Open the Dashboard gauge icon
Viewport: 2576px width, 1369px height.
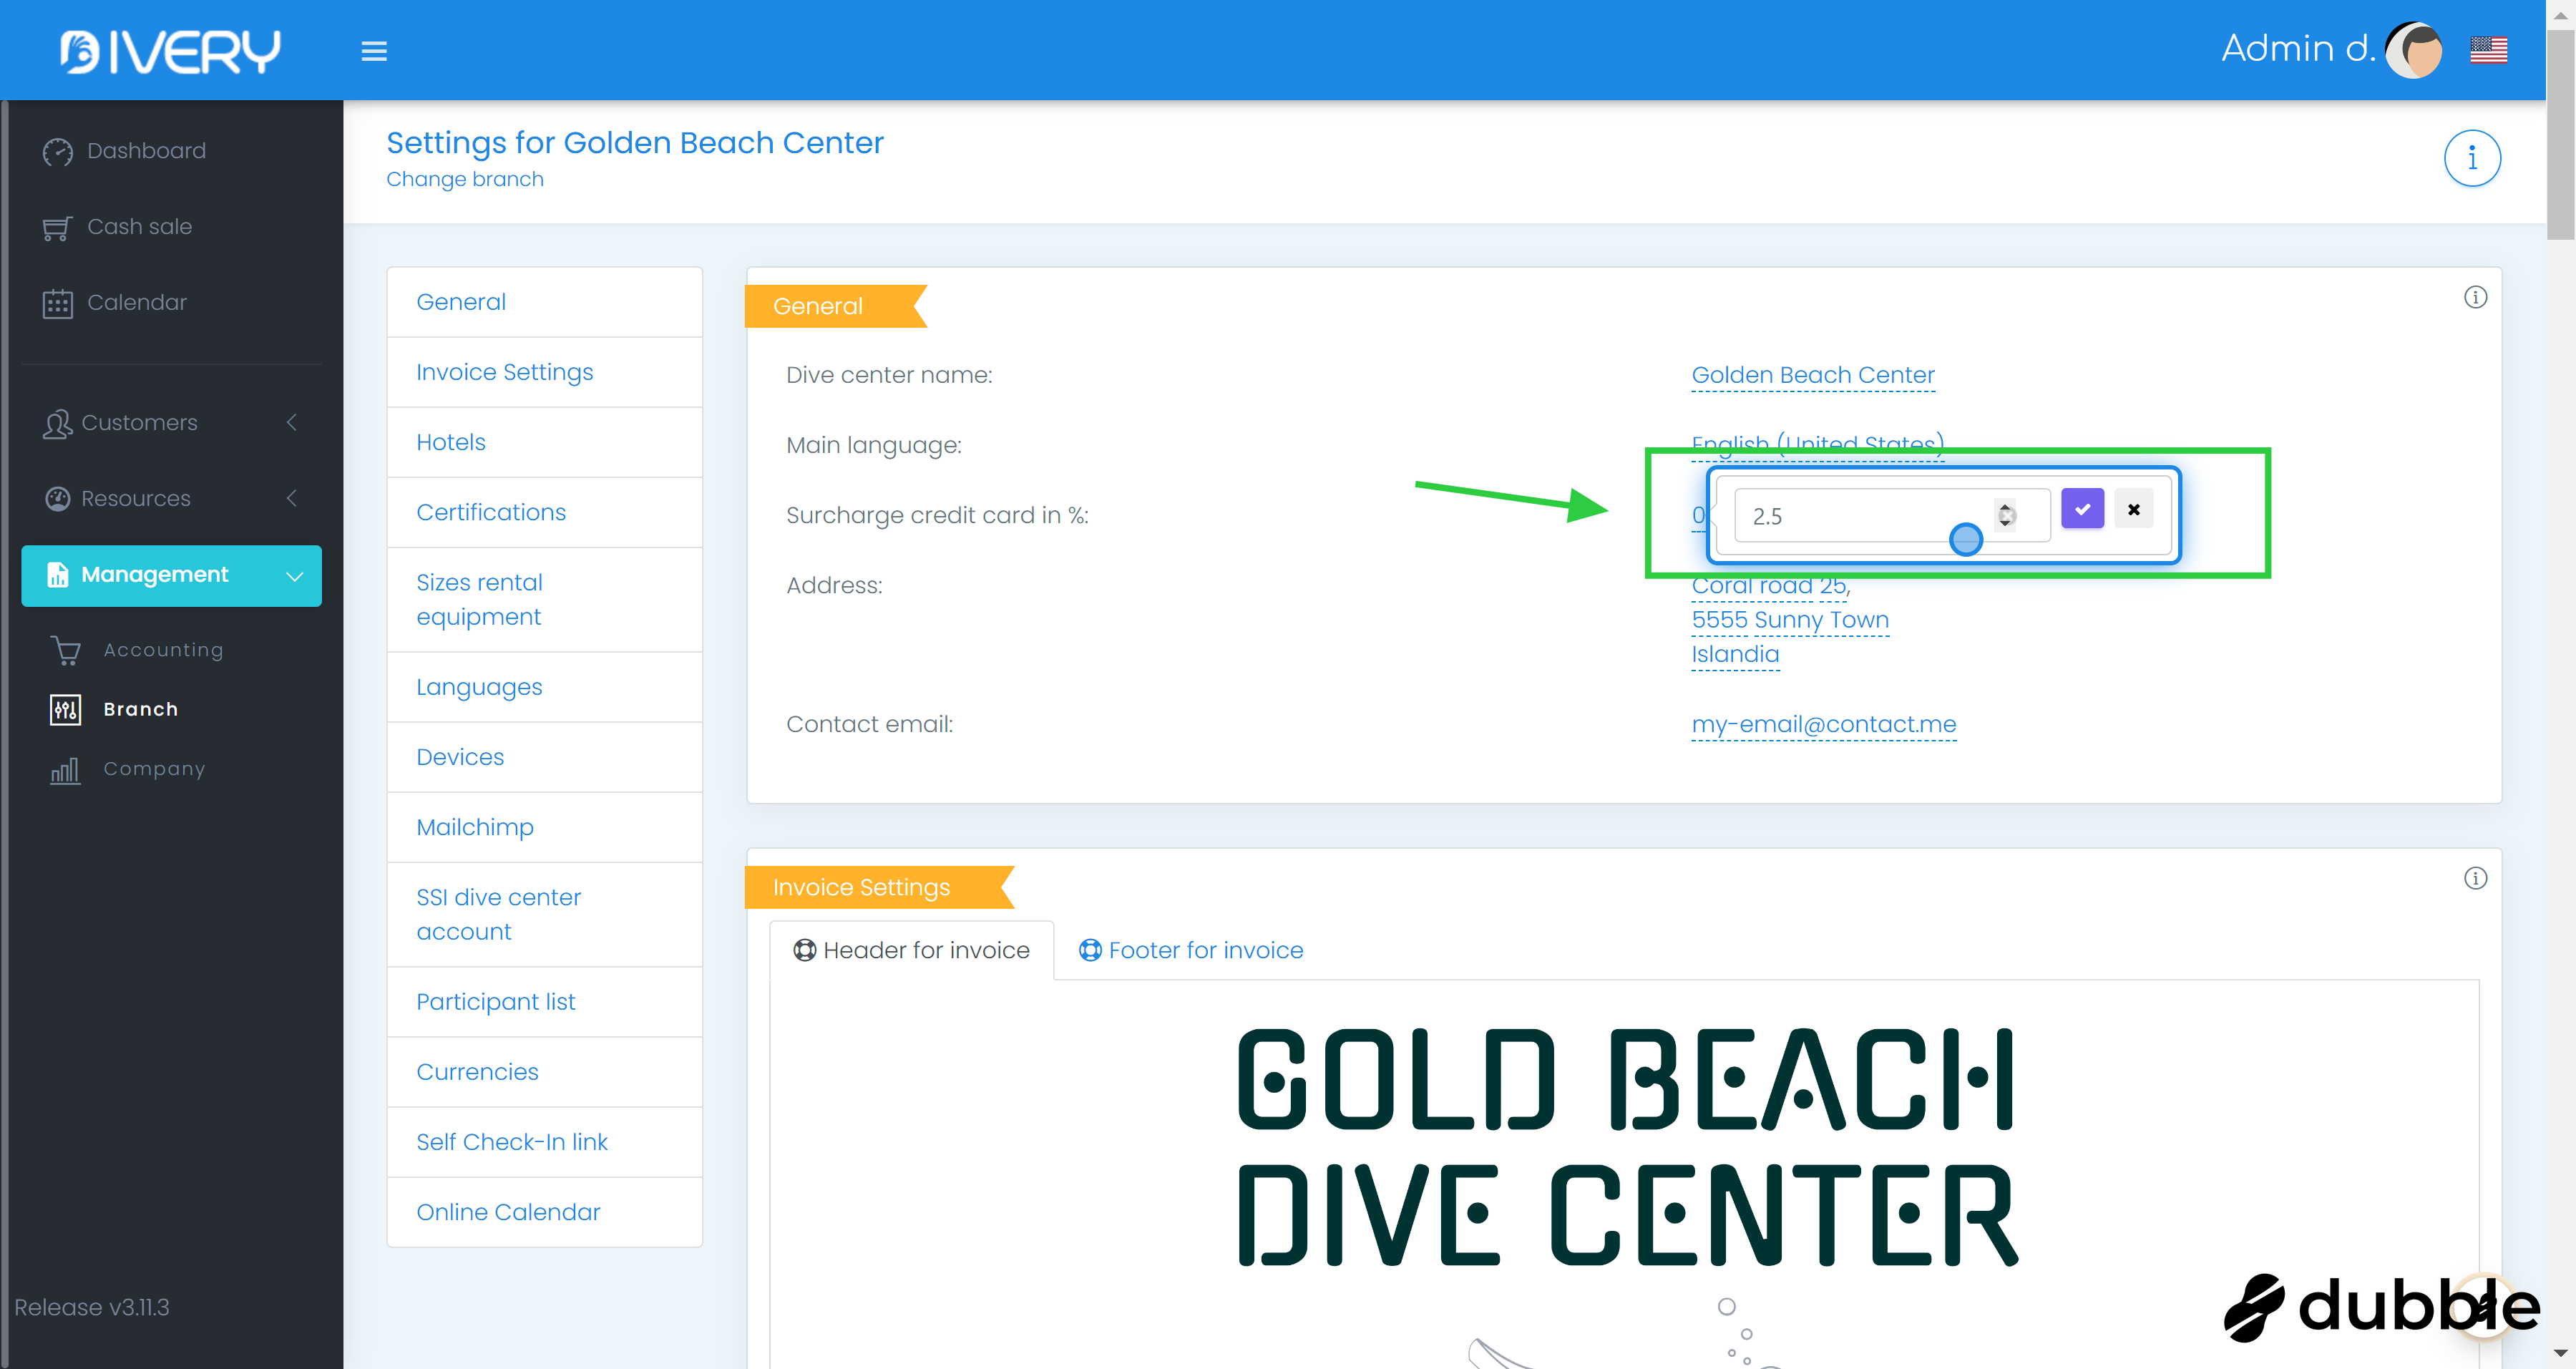click(x=58, y=151)
